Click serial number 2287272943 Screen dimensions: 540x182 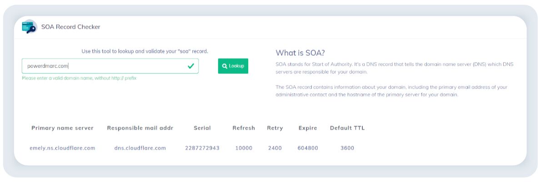tap(202, 148)
